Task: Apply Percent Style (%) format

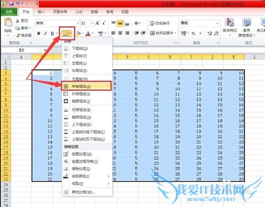Action: [x=193, y=33]
